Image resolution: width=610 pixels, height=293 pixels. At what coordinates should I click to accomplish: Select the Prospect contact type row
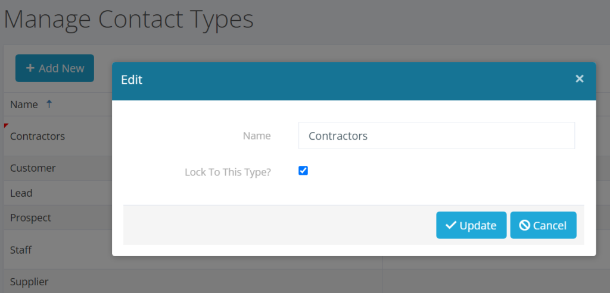pos(30,218)
